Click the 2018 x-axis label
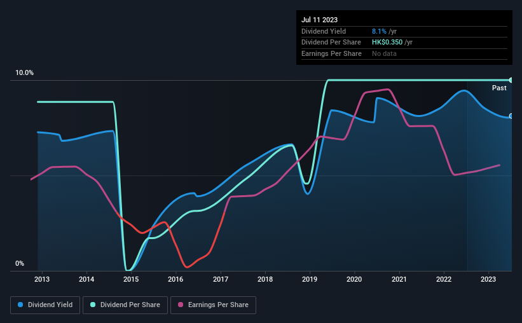Viewport: 522px width, 323px height. pyautogui.click(x=265, y=279)
